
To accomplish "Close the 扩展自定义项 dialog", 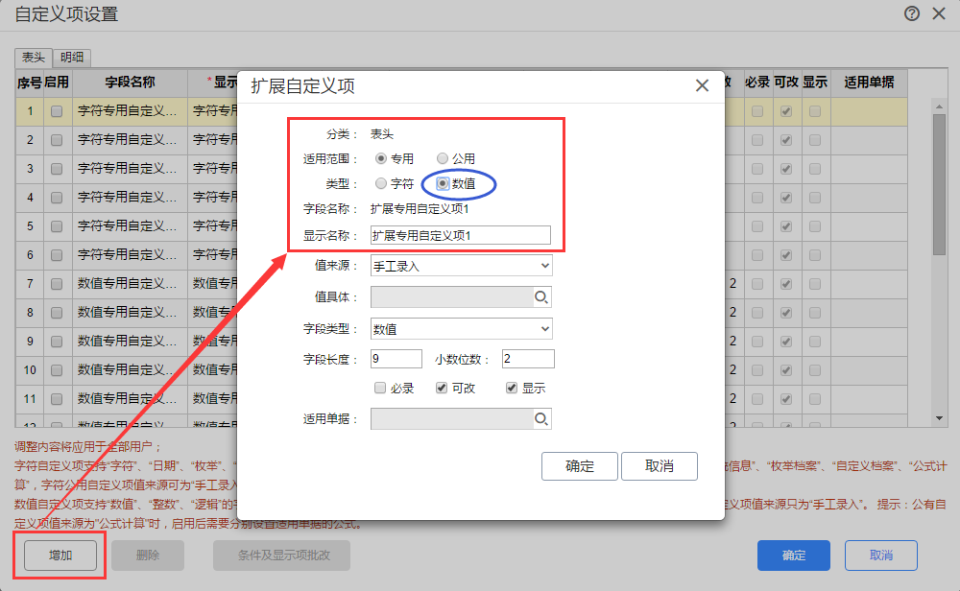I will [702, 85].
